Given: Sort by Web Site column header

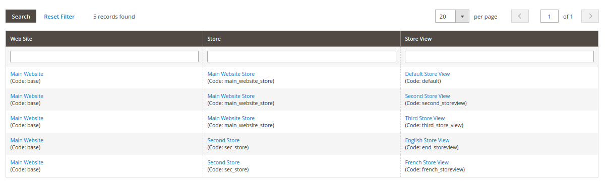Looking at the screenshot, I should pos(21,39).
